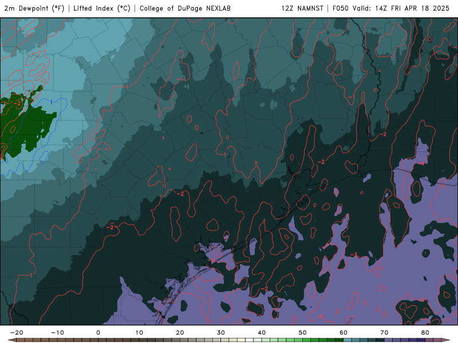
Task: Click the "F050 Valid: 14Z FRI APR 18 2025" text
Action: pyautogui.click(x=391, y=9)
